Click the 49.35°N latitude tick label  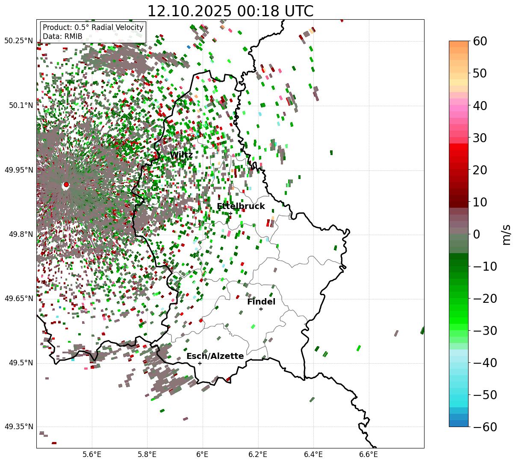point(19,427)
